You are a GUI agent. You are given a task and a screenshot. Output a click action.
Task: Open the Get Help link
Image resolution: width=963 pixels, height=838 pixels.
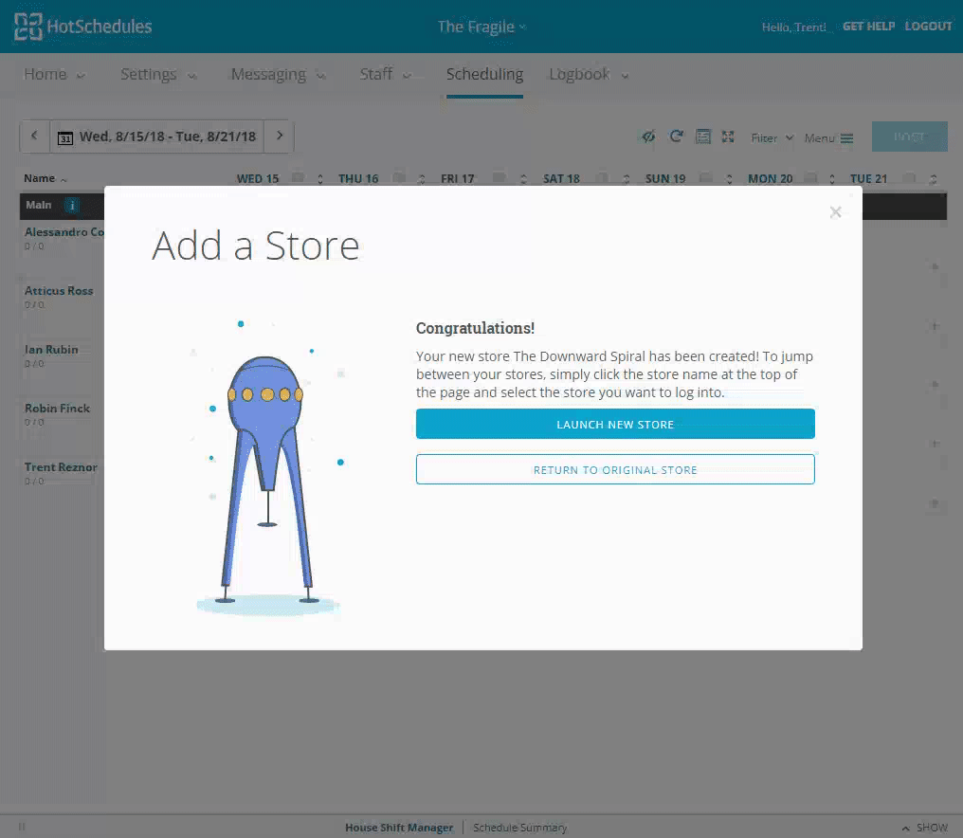coord(868,27)
